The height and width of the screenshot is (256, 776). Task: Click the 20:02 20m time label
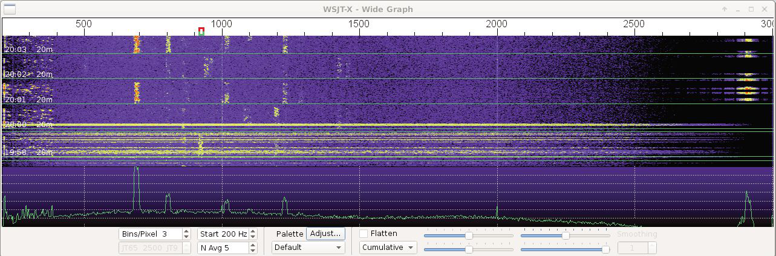(x=29, y=74)
